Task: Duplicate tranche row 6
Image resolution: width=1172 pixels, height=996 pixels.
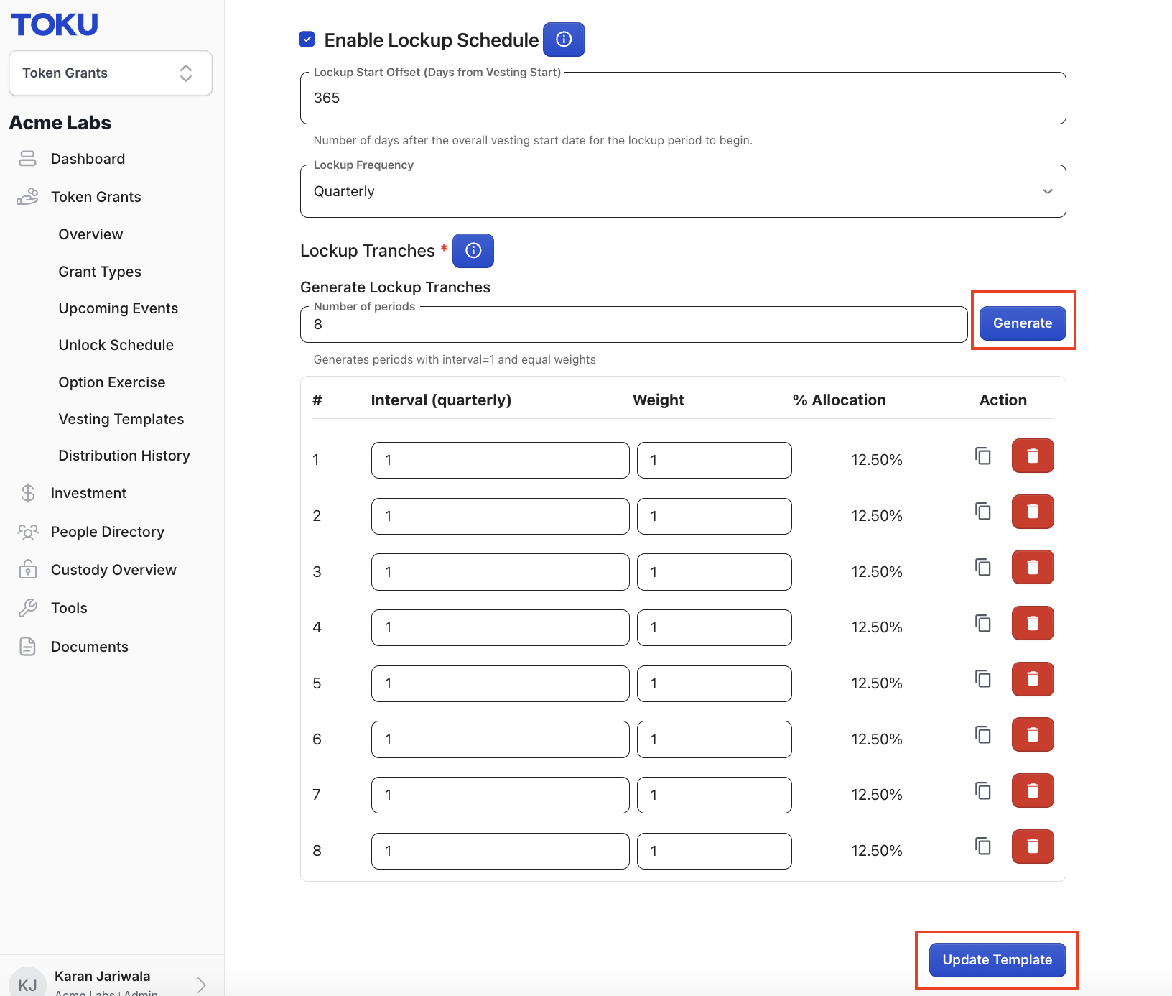Action: click(983, 734)
